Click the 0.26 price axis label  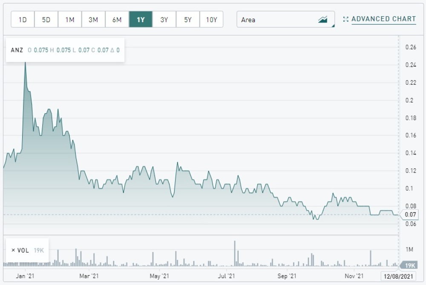coord(411,47)
